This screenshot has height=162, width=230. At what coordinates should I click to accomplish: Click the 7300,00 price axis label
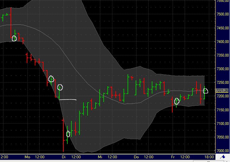pyautogui.click(x=223, y=69)
